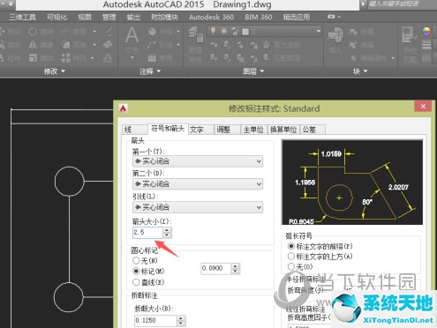The height and width of the screenshot is (328, 437).
Task: Click the Edit Attributes icon in the Block panel
Action: [370, 58]
